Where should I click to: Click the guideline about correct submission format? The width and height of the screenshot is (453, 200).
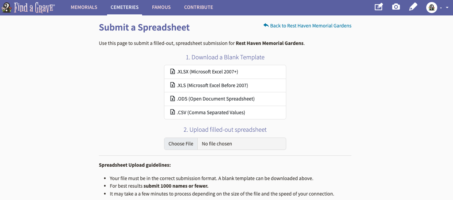pos(211,178)
